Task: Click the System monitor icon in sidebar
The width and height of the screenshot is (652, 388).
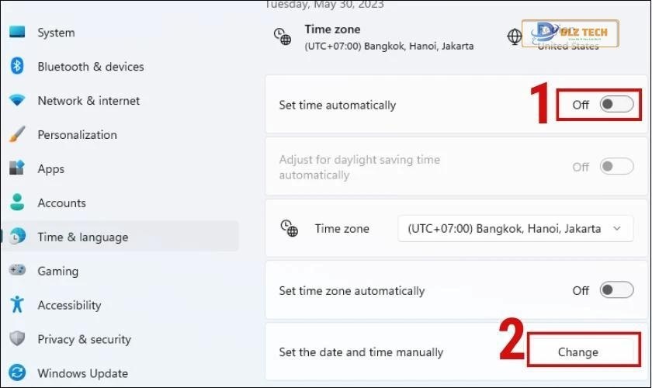Action: pos(17,33)
